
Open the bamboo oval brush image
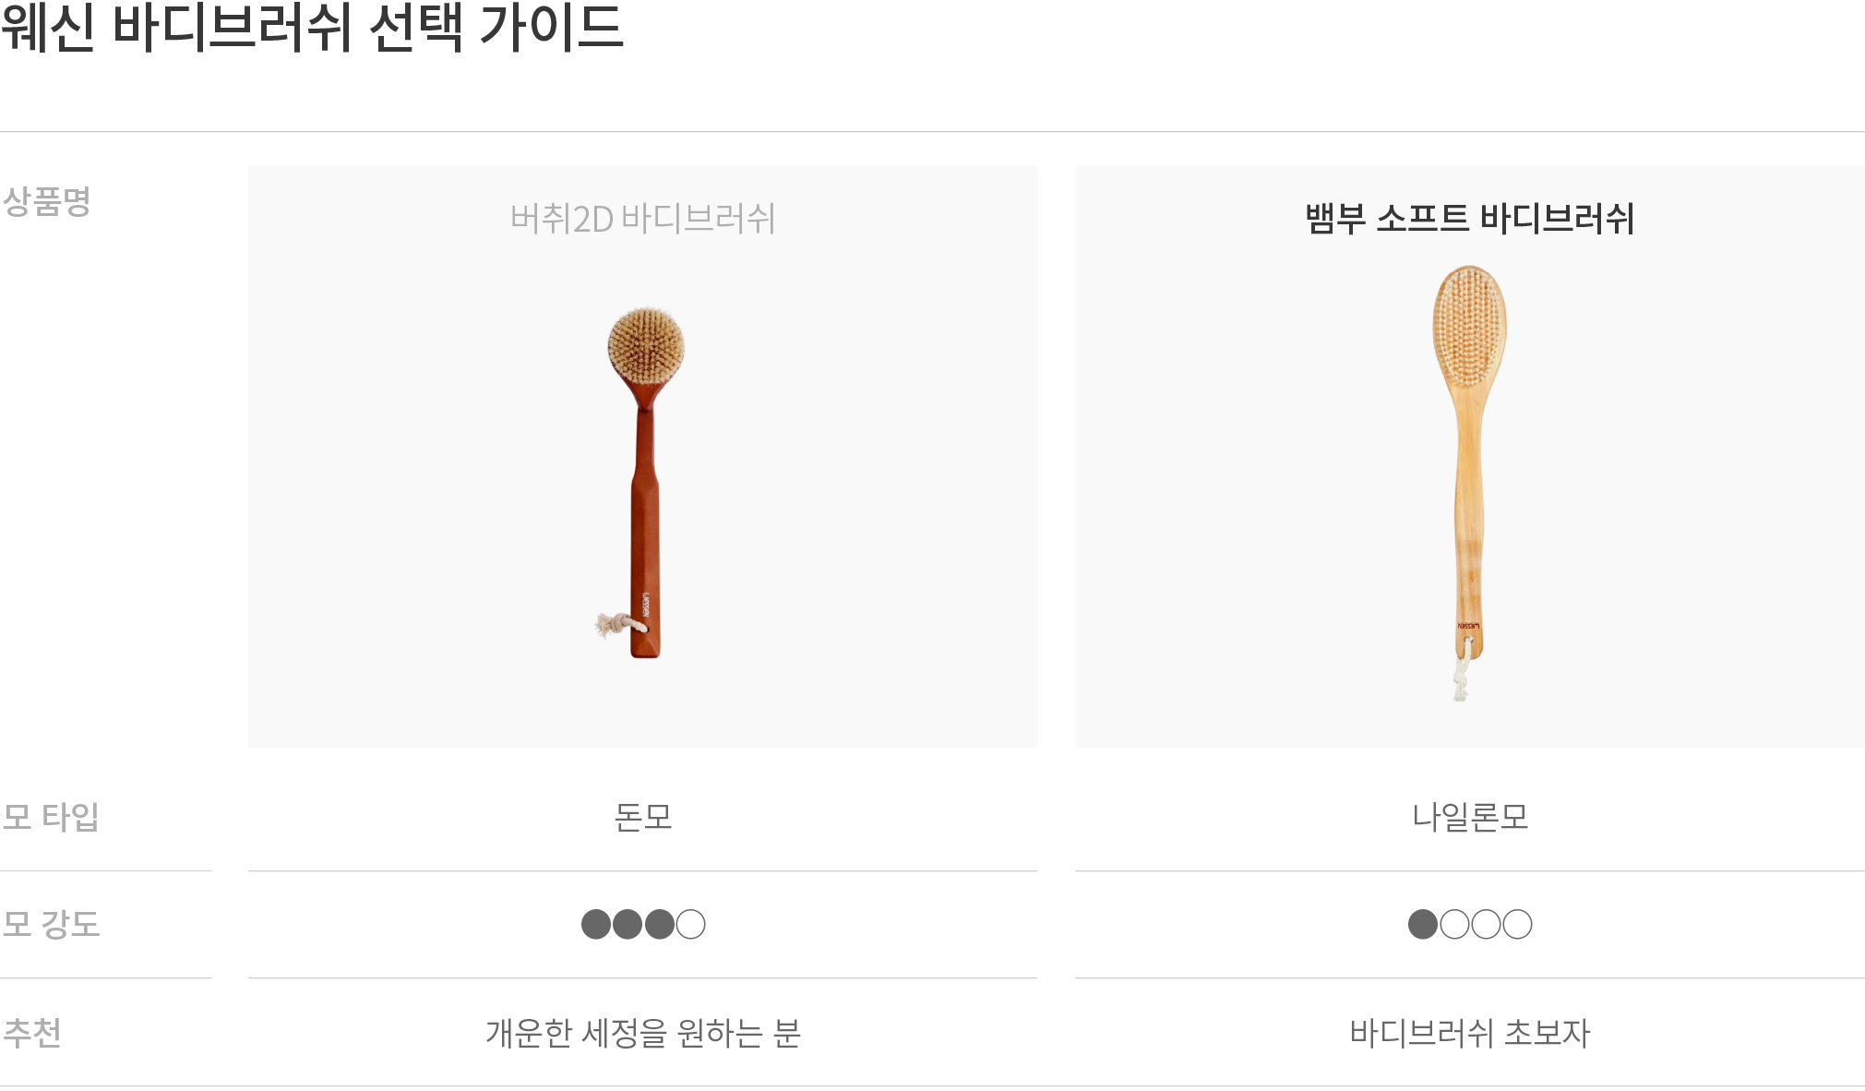tap(1470, 483)
